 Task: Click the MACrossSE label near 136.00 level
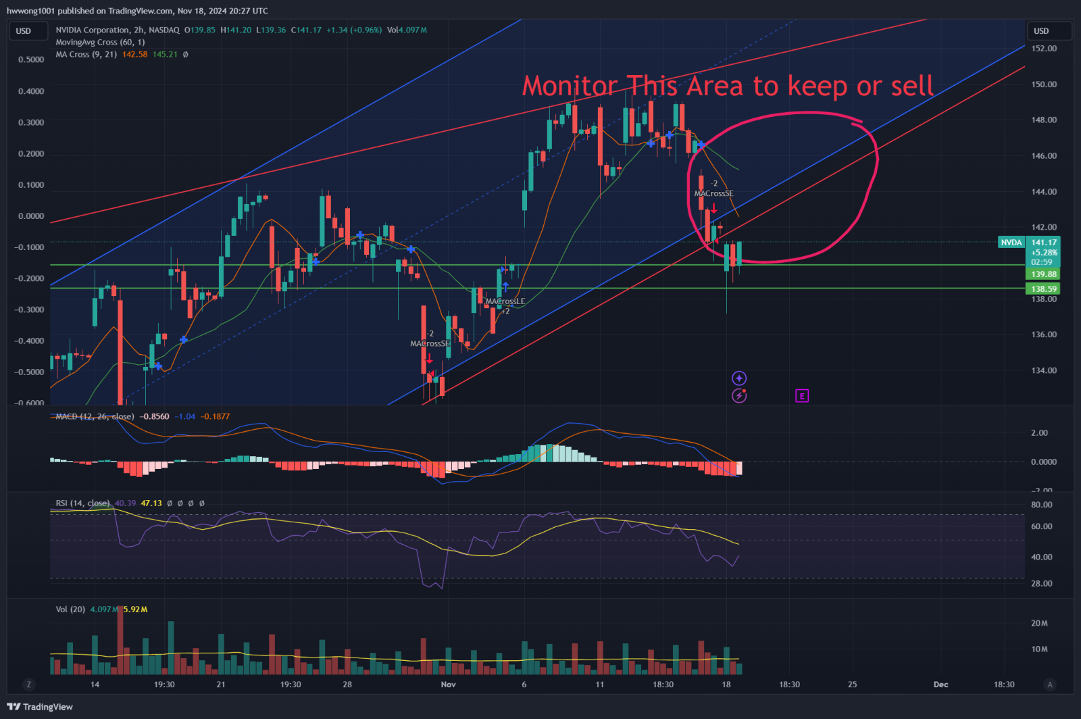[x=430, y=344]
